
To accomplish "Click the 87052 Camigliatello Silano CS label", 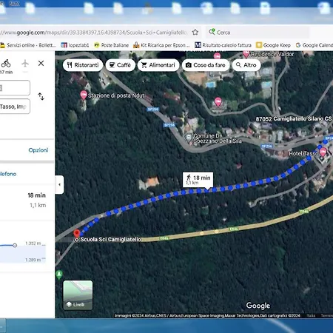I will click(x=294, y=119).
